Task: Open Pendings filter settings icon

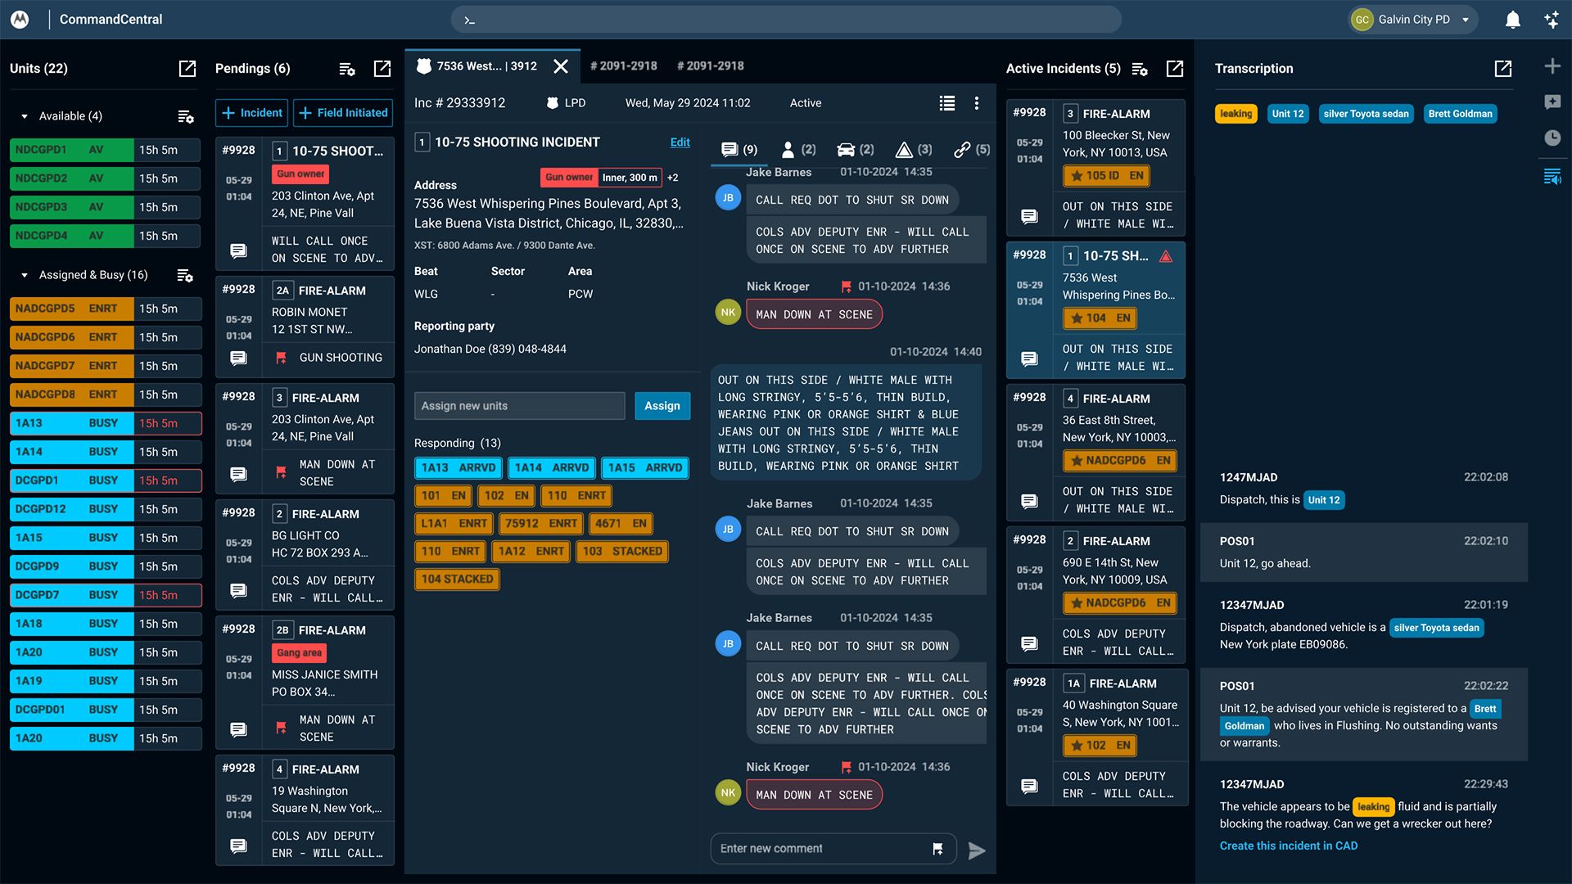Action: click(x=346, y=69)
